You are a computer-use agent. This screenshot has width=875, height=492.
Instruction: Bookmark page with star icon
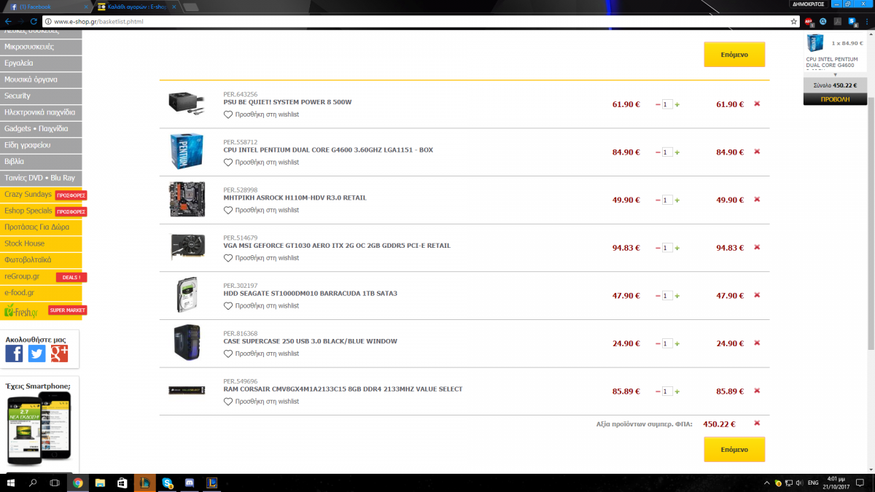coord(794,22)
